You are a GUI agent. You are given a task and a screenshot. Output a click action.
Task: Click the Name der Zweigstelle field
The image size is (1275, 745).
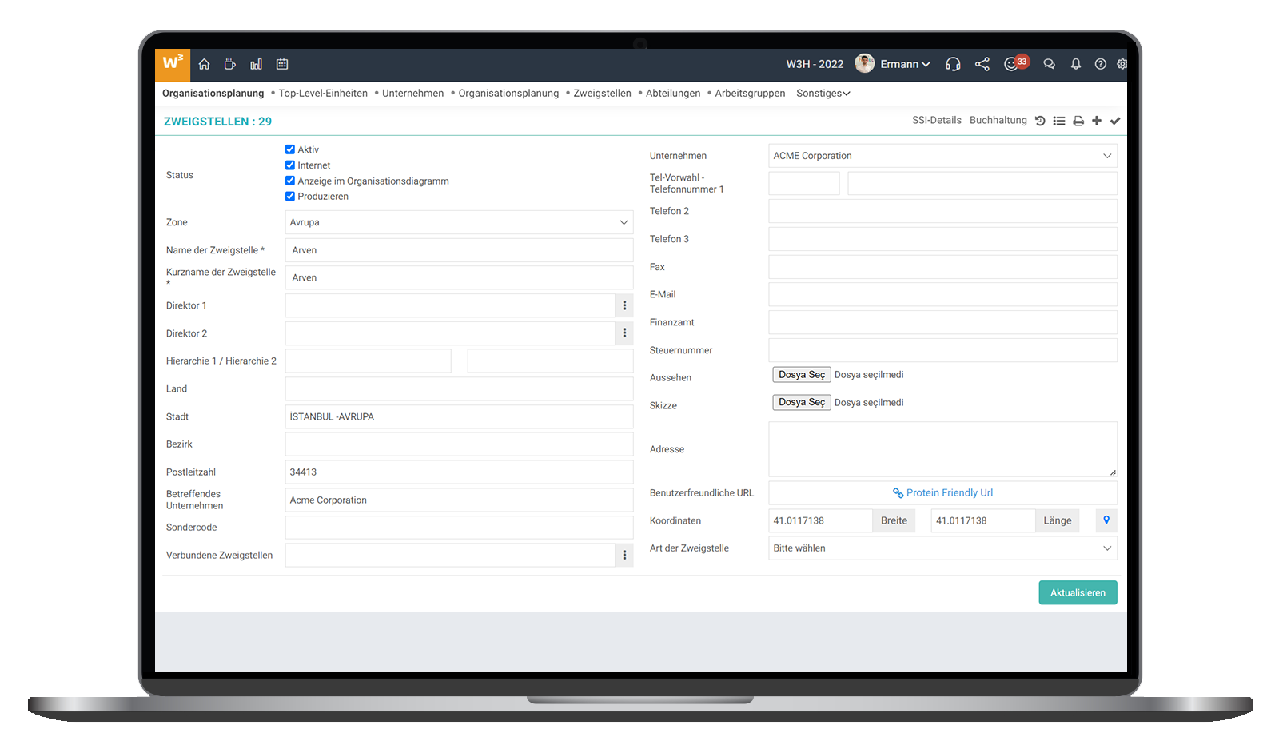(459, 250)
